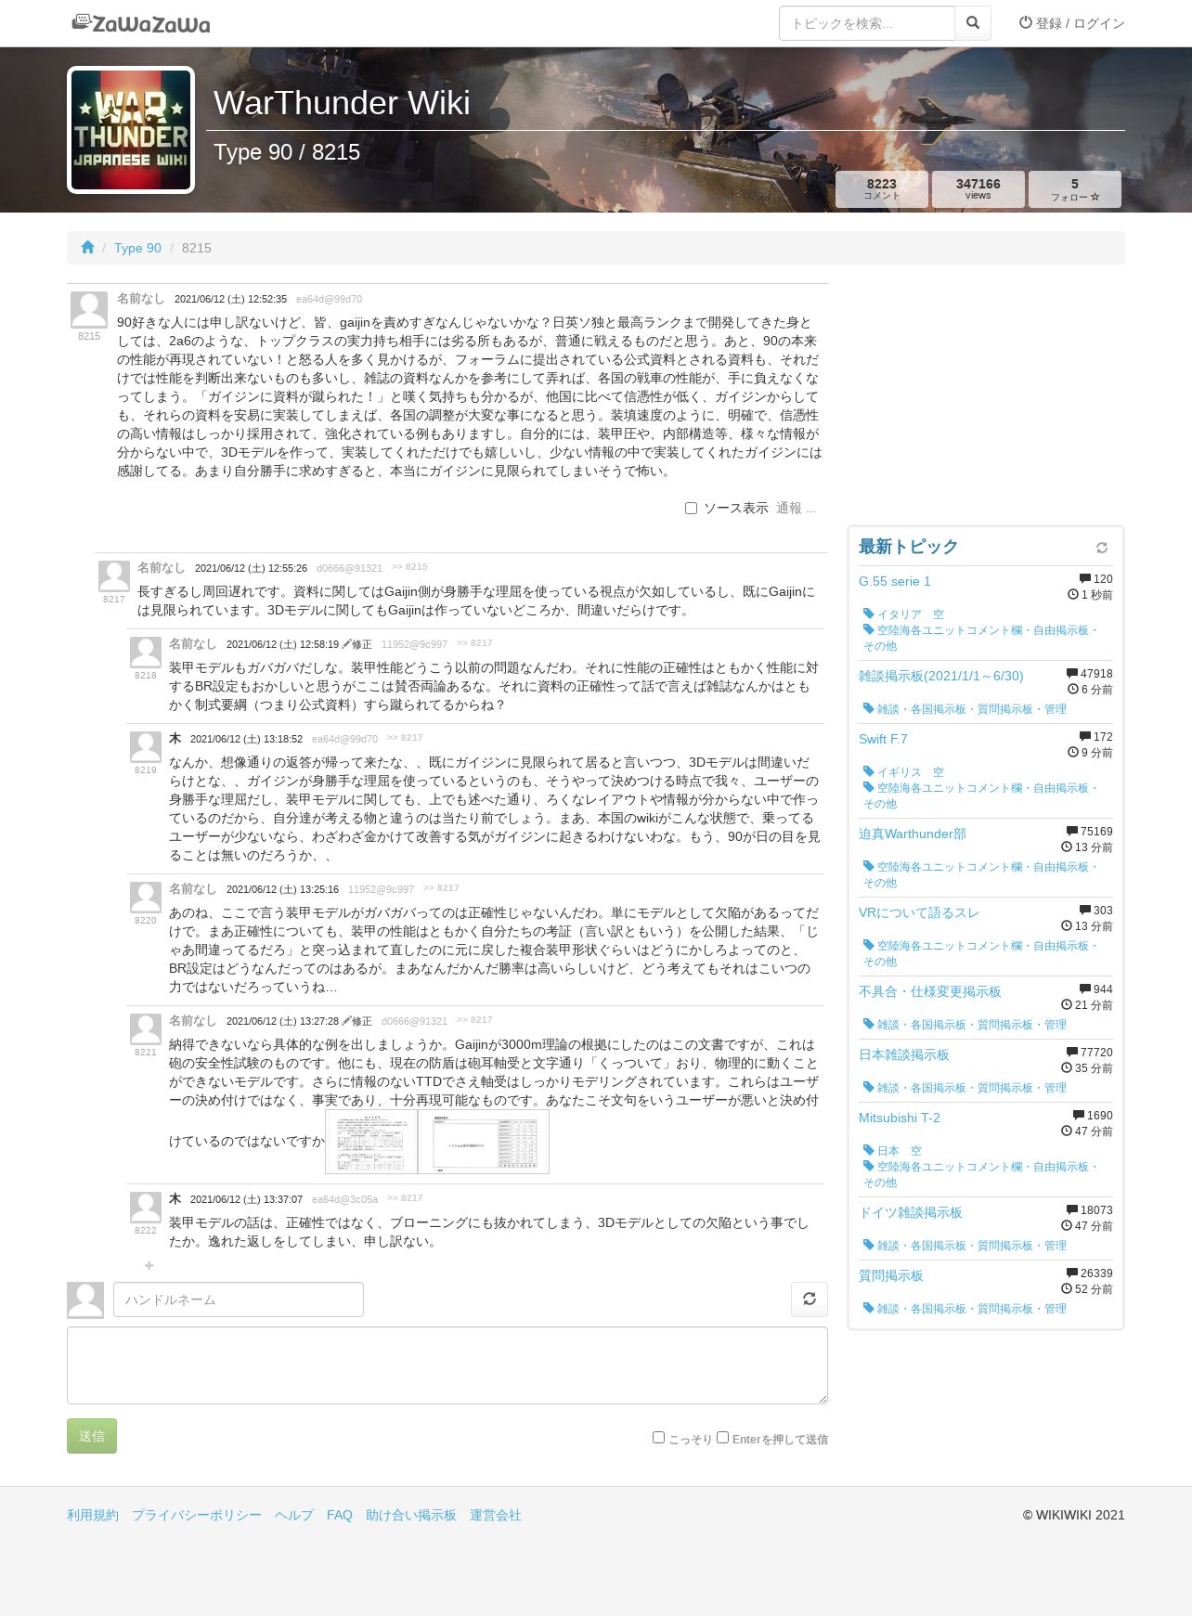Click the 347166 views counter
The width and height of the screenshot is (1192, 1616).
(x=978, y=189)
